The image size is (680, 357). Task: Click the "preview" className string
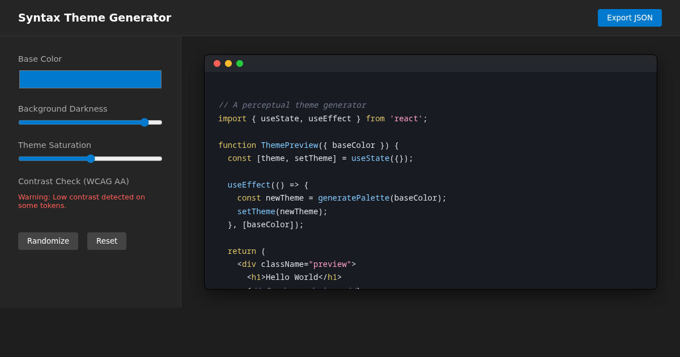pos(330,264)
